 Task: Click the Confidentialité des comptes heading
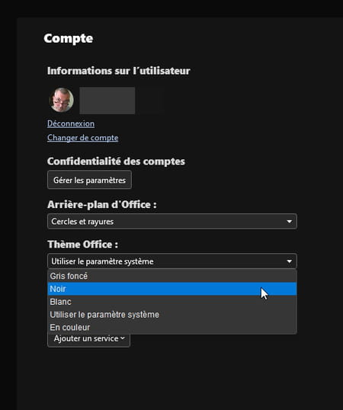[x=116, y=162]
